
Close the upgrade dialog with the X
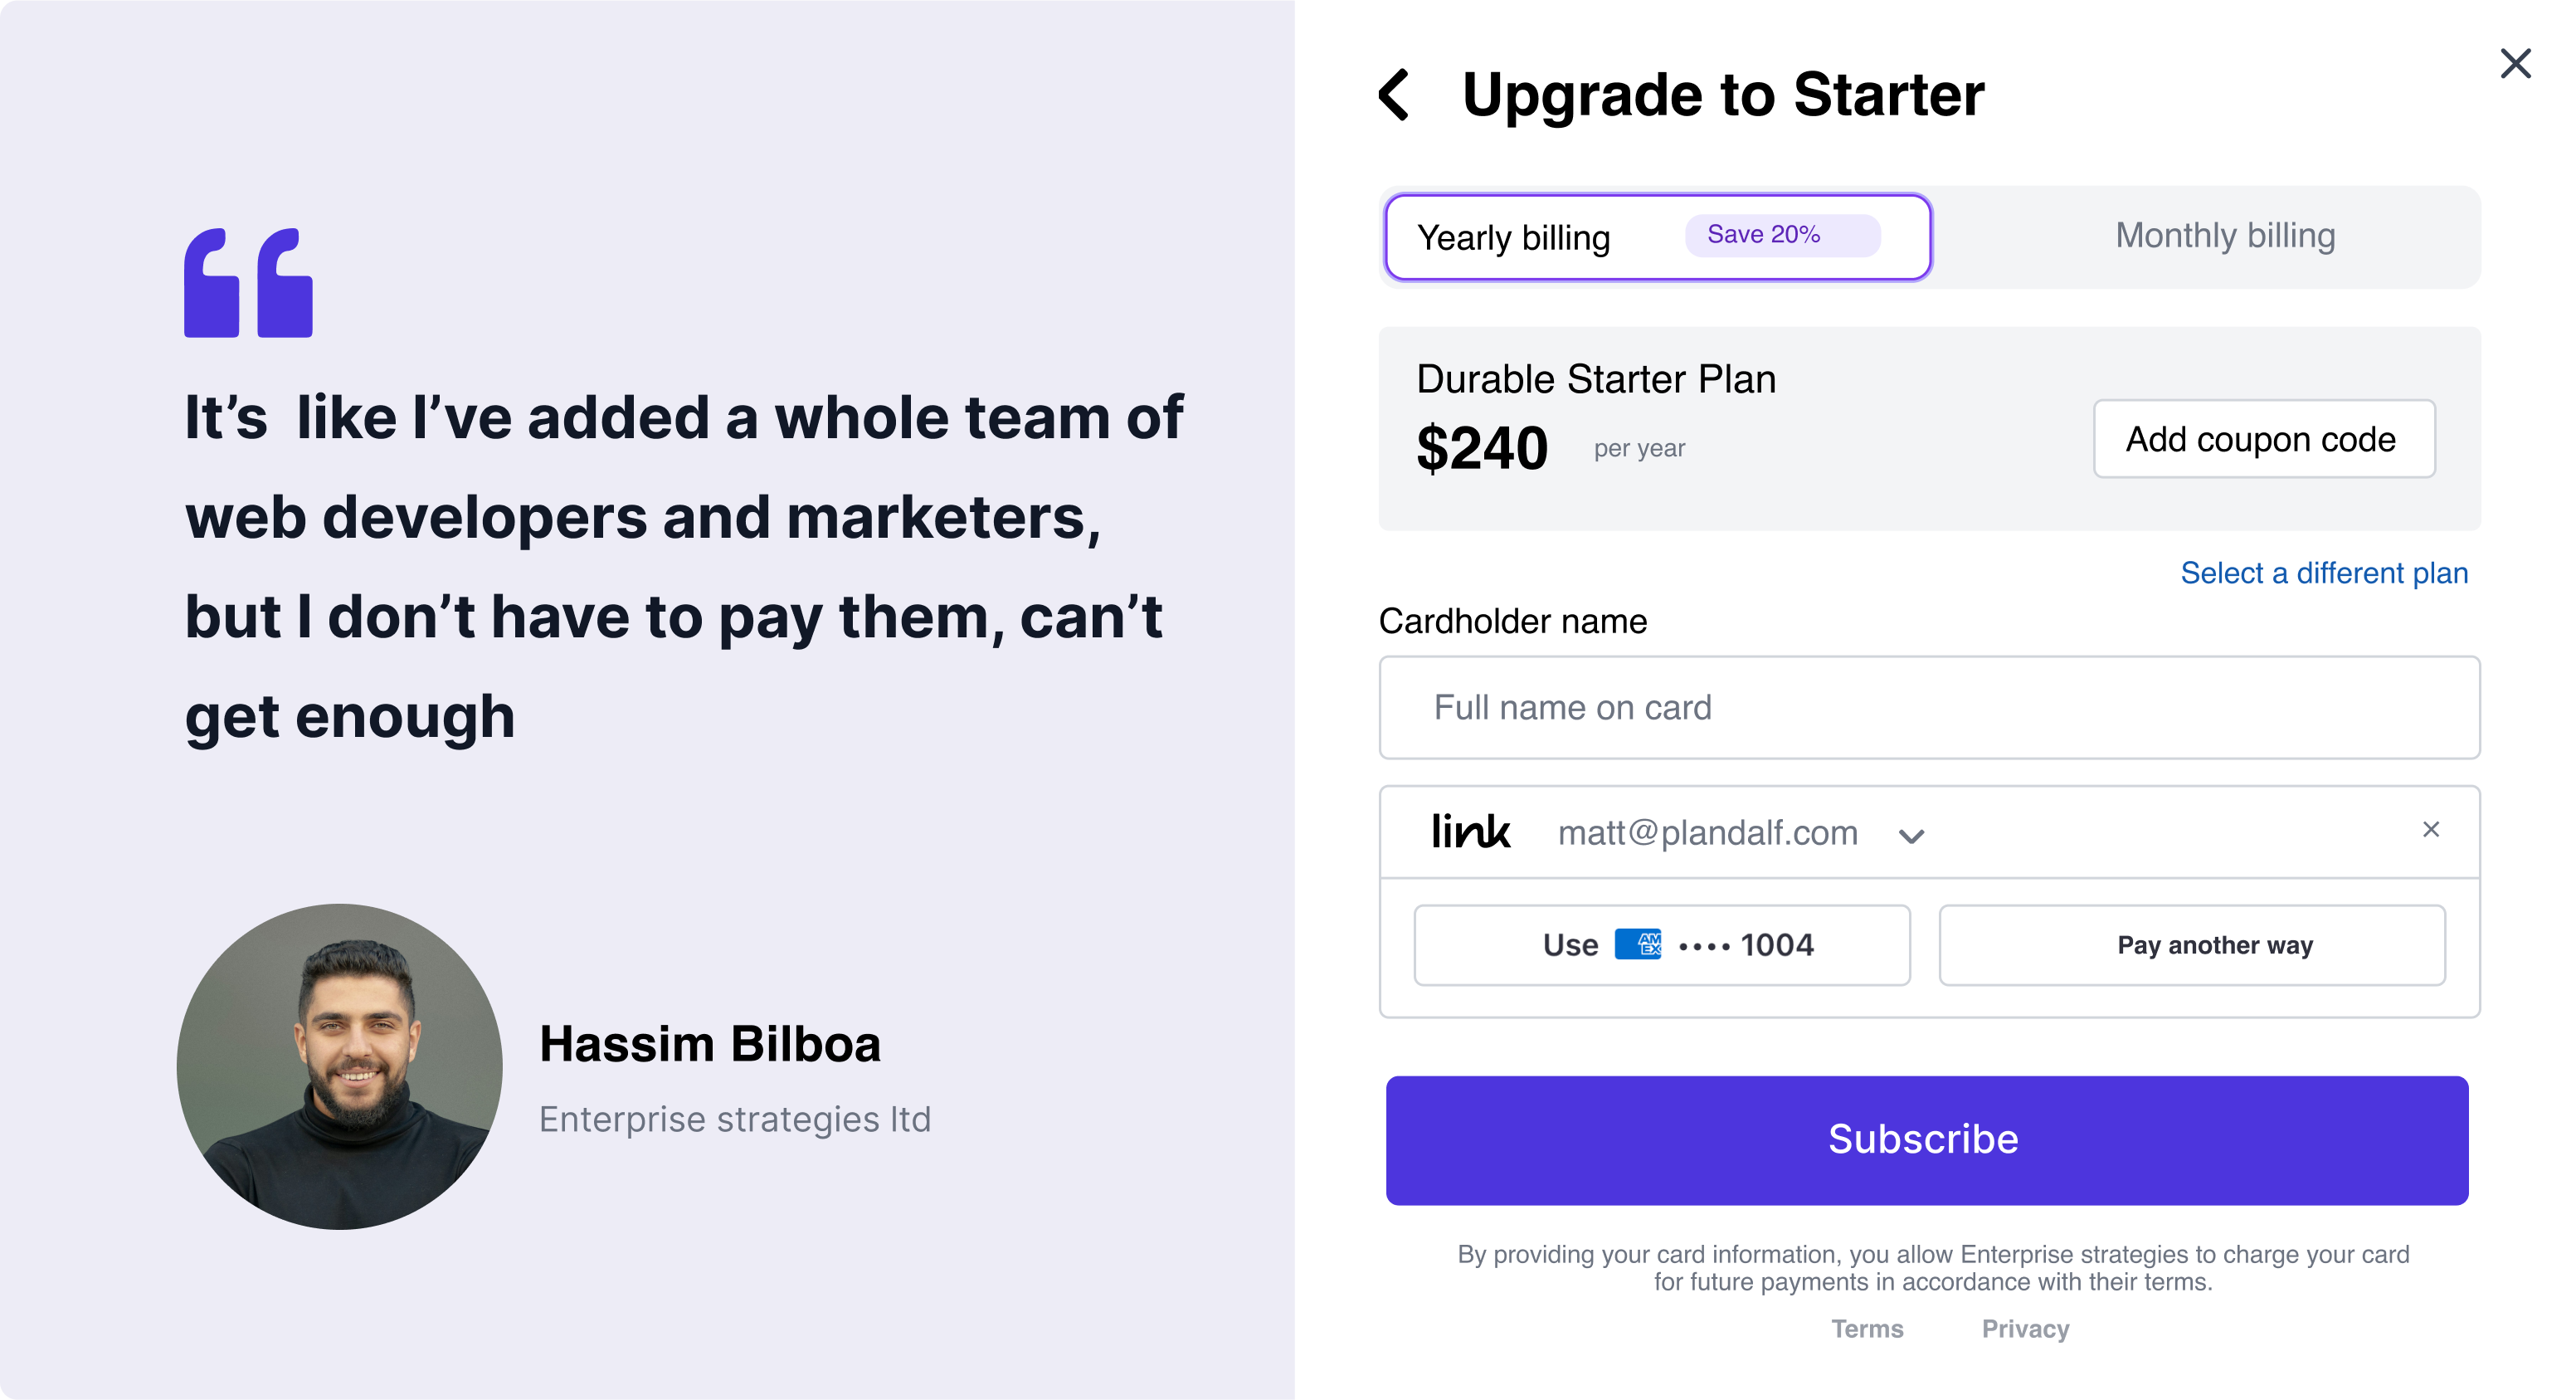point(2515,64)
